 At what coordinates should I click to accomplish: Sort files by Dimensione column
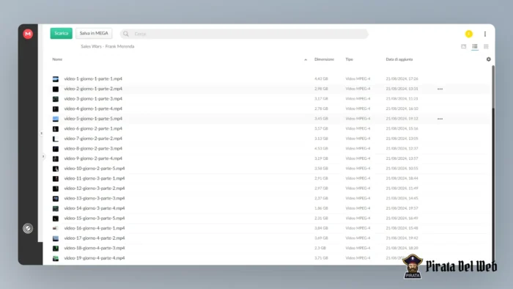coord(324,59)
